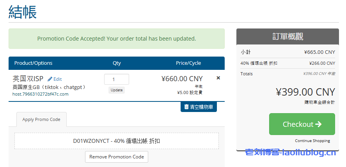This screenshot has width=346, height=167.
Task: Click the 結帳 page heading
Action: 23,12
